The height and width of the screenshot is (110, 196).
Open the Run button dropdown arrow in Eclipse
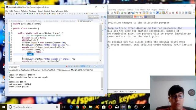click(32, 14)
